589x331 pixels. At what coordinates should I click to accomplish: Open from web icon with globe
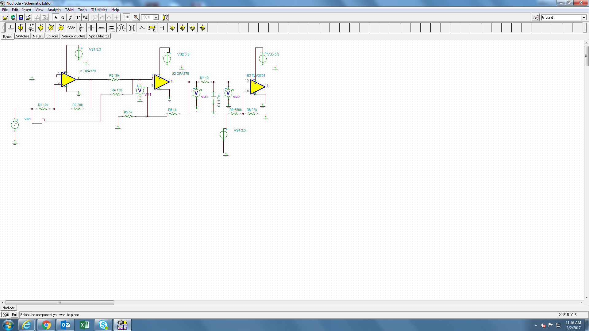point(13,17)
